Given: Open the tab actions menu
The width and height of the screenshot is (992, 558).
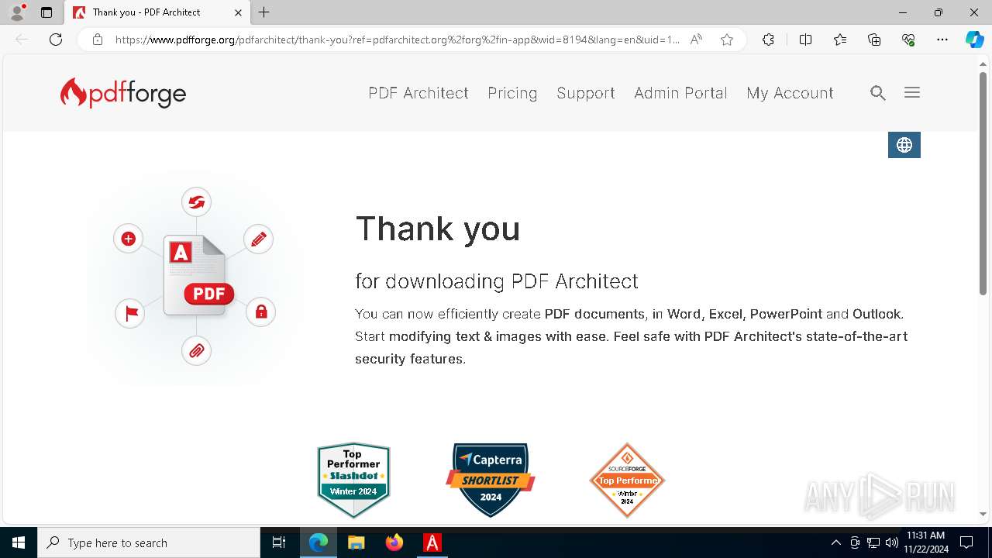Looking at the screenshot, I should click(46, 12).
